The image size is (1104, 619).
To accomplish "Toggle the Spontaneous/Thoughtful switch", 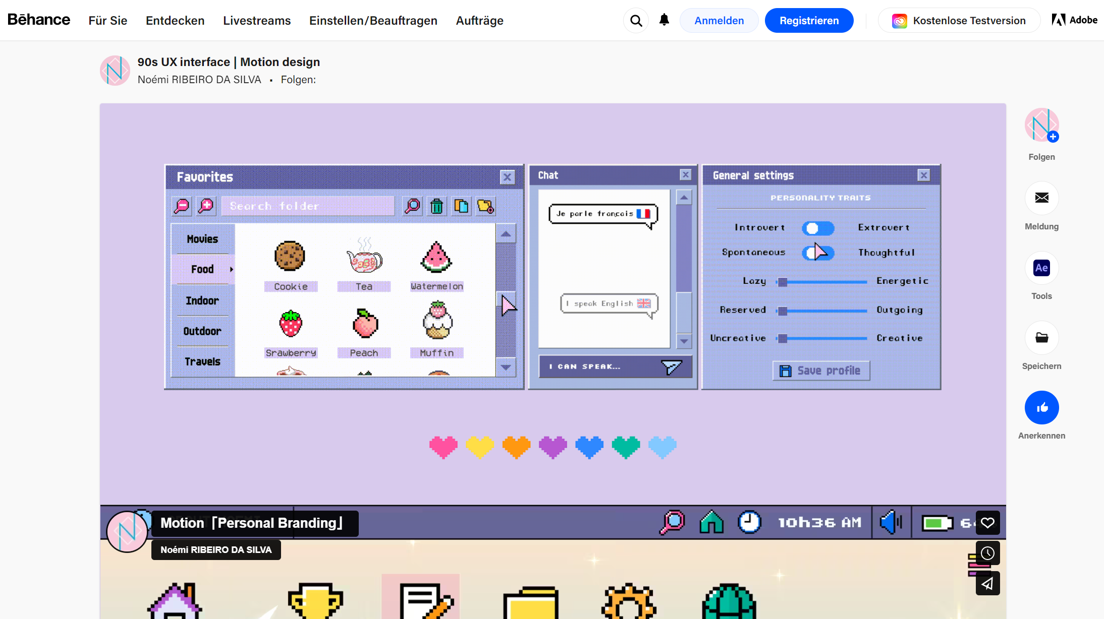I will 818,253.
